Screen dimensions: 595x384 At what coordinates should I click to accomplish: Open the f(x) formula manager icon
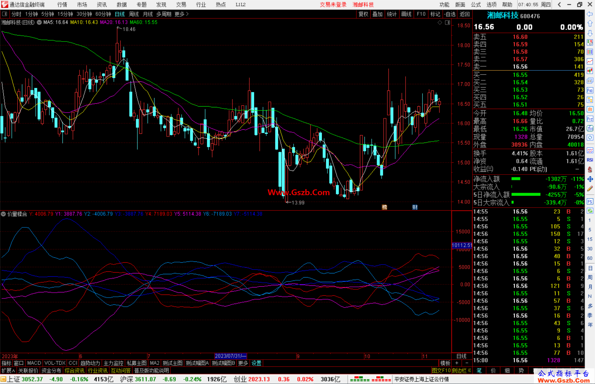click(590, 128)
